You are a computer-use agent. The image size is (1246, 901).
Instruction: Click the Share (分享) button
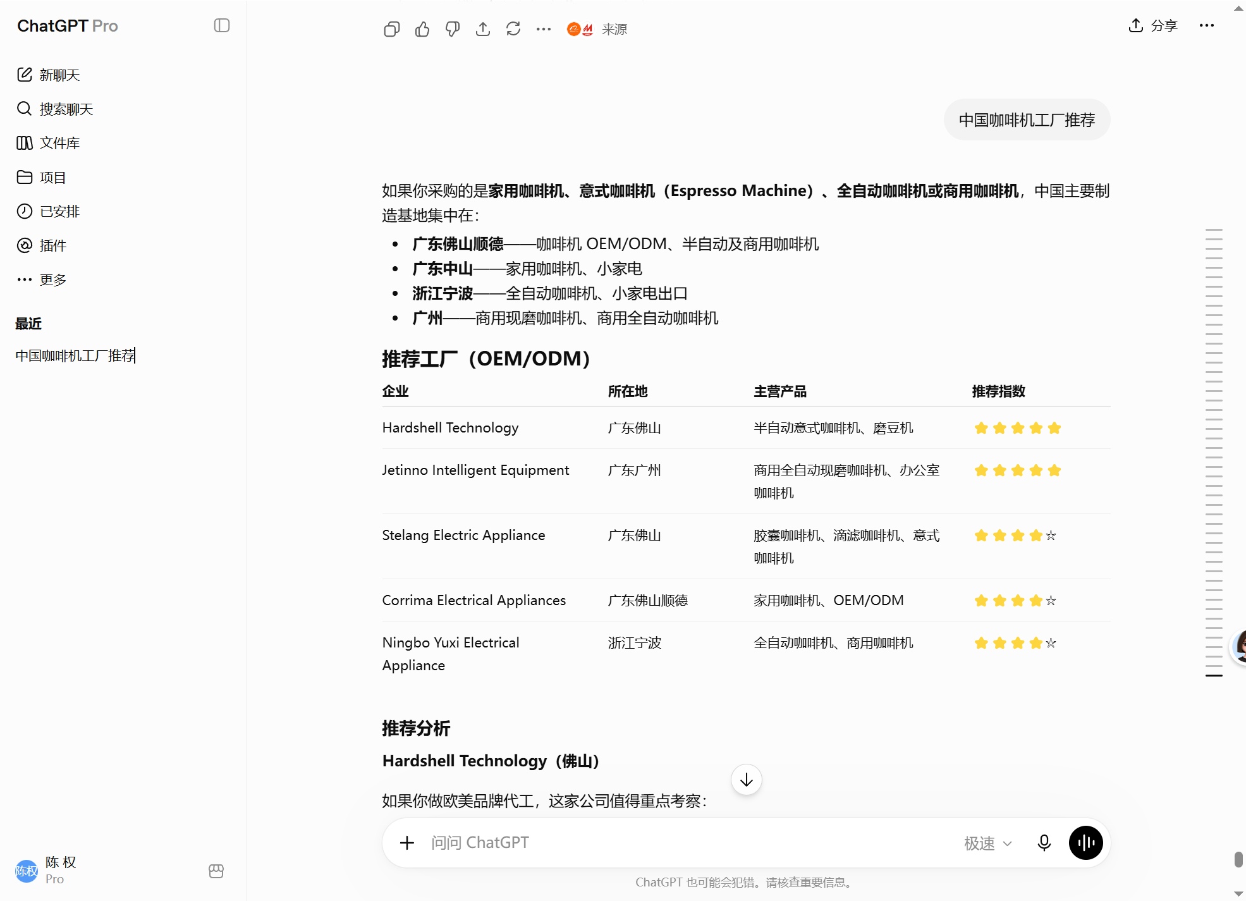pyautogui.click(x=1153, y=25)
